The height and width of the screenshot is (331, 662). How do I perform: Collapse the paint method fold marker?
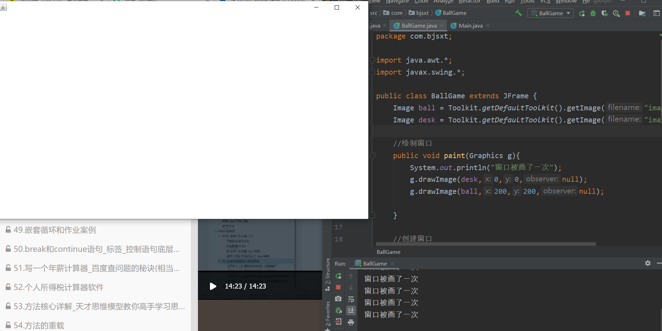point(372,155)
